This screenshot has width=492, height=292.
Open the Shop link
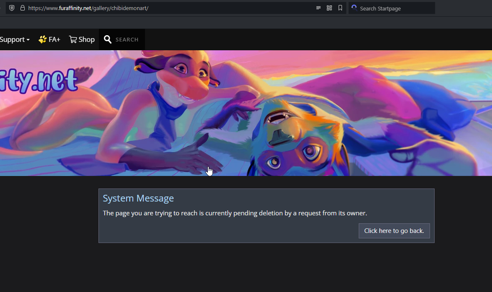(86, 39)
